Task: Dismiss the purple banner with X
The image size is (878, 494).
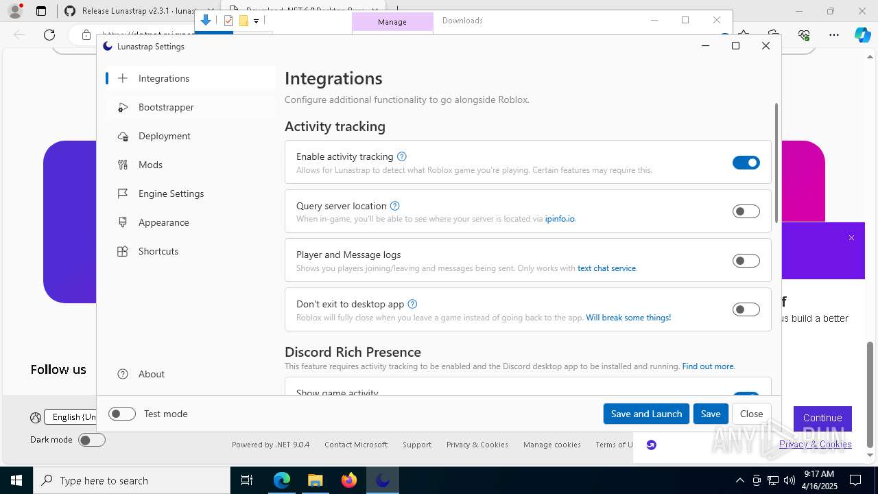Action: (x=851, y=238)
